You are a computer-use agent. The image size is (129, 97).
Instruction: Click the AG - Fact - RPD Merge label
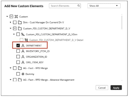coord(35,68)
